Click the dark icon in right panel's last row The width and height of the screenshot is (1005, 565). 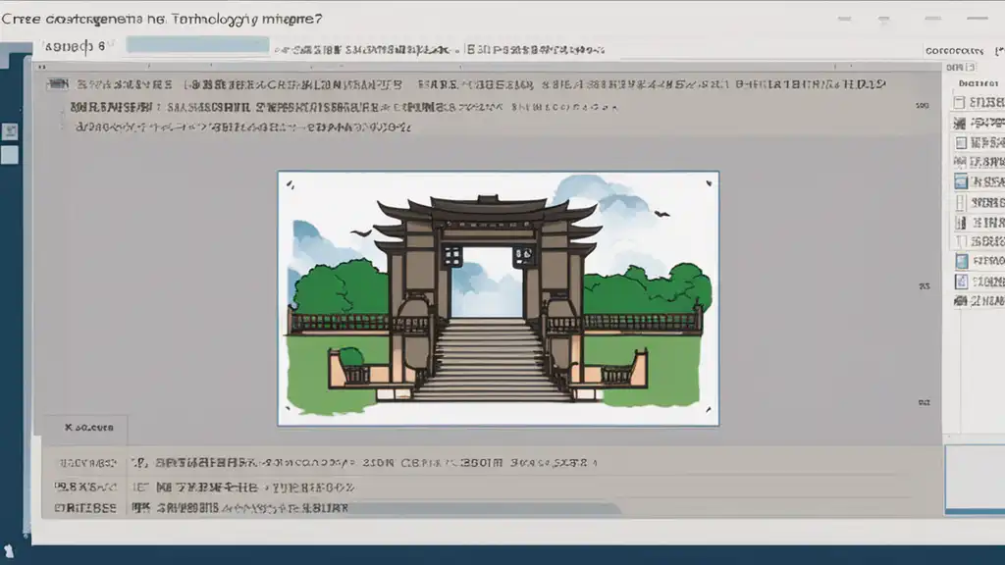pyautogui.click(x=960, y=300)
